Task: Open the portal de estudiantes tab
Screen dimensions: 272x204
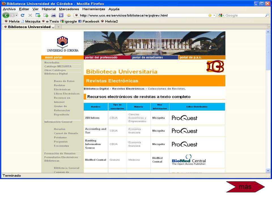Action: coord(154,58)
